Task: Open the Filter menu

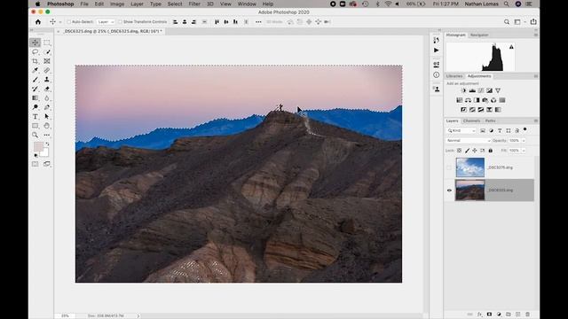Action: point(194,4)
